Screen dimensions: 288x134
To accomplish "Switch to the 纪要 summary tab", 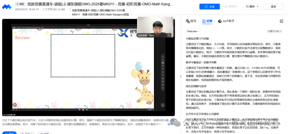I will coord(207,21).
